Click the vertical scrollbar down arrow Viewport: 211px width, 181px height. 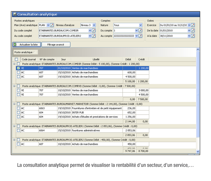[198, 152]
